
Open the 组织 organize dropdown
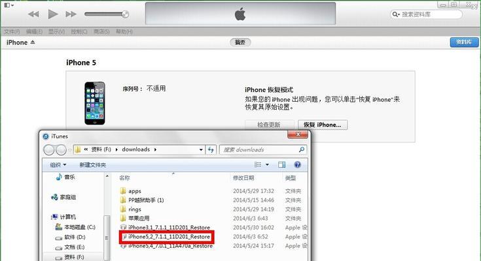click(x=58, y=165)
